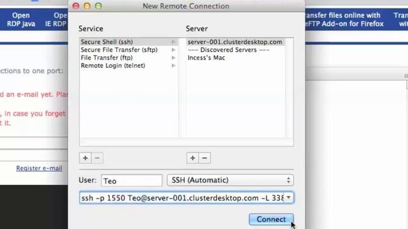Select server-001.clusterdesktop.com in Server list
The image size is (408, 229).
coord(236,42)
